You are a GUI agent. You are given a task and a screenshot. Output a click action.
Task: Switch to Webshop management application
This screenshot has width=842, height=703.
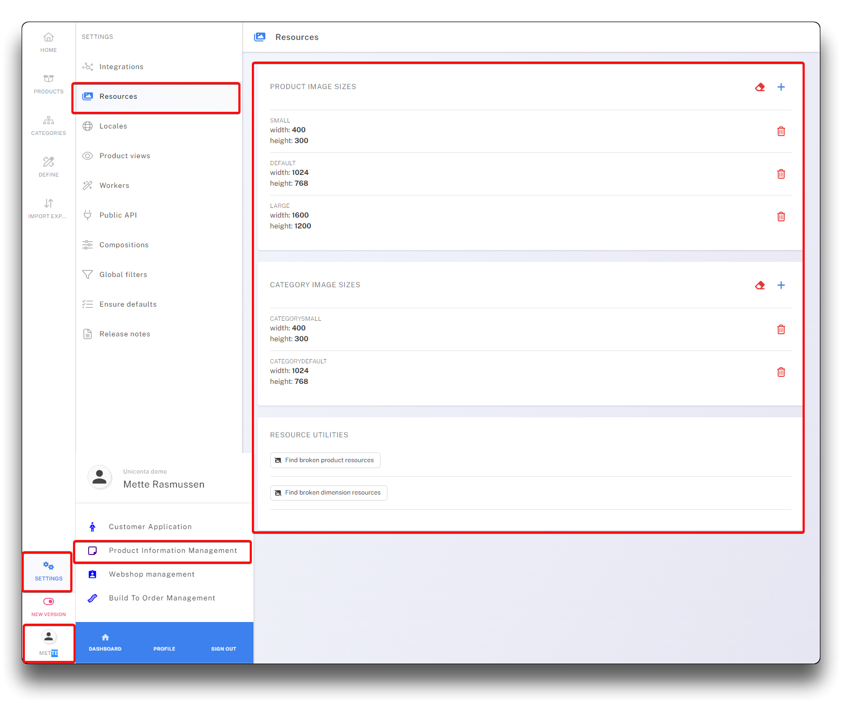point(151,574)
